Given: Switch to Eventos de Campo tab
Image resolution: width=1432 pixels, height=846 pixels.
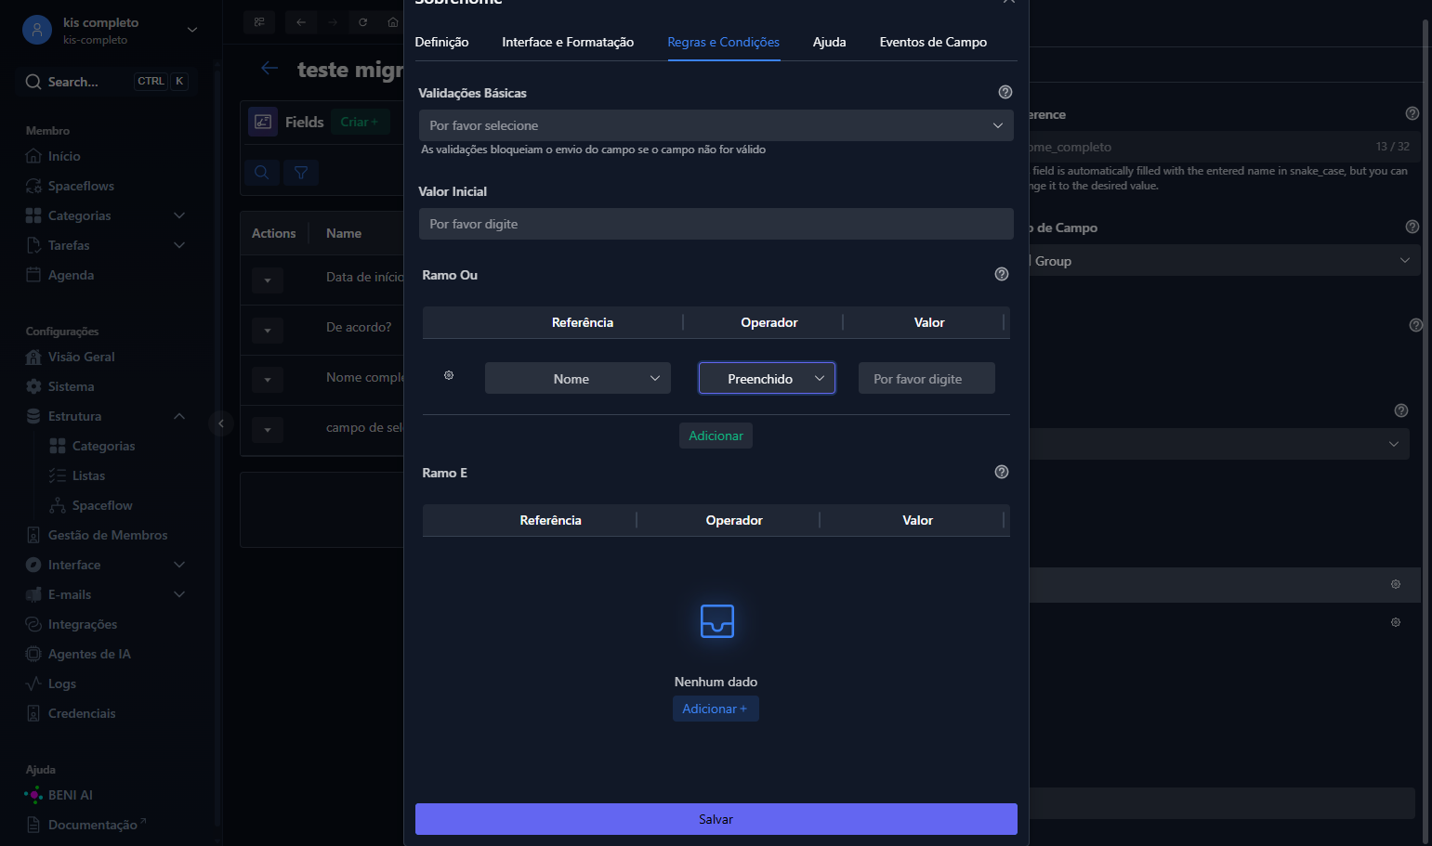Looking at the screenshot, I should point(933,42).
